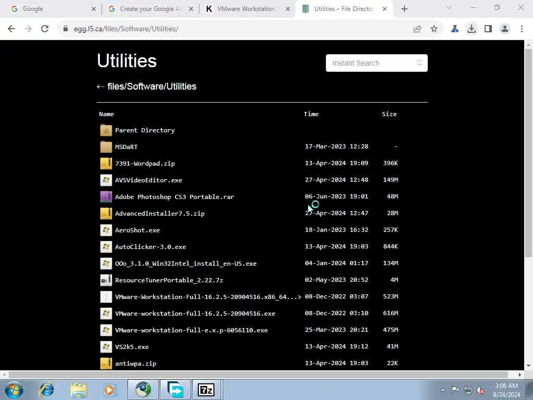Download Adobe Photoshop CS3 Portable.rar
The image size is (533, 400).
(x=175, y=197)
